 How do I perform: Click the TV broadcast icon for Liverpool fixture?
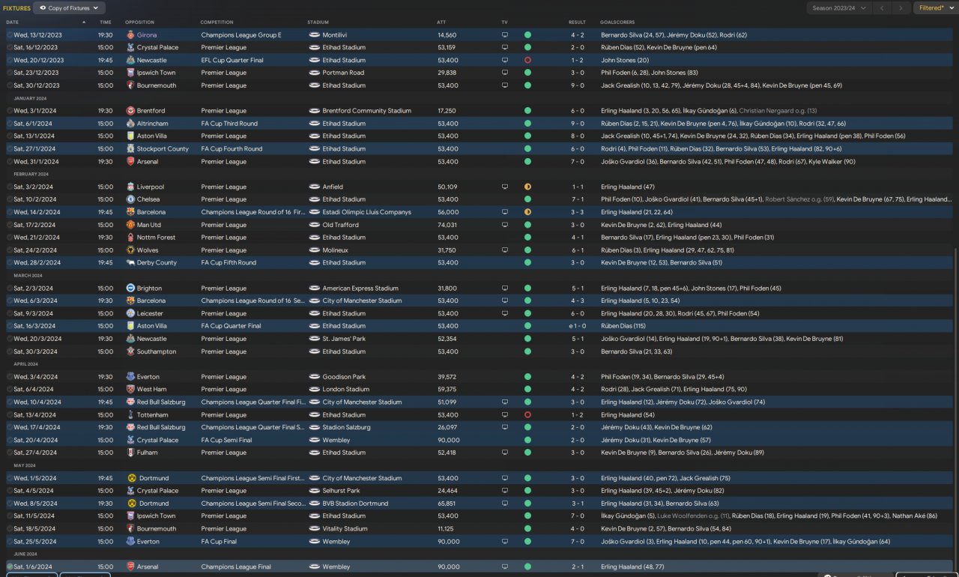pyautogui.click(x=505, y=187)
